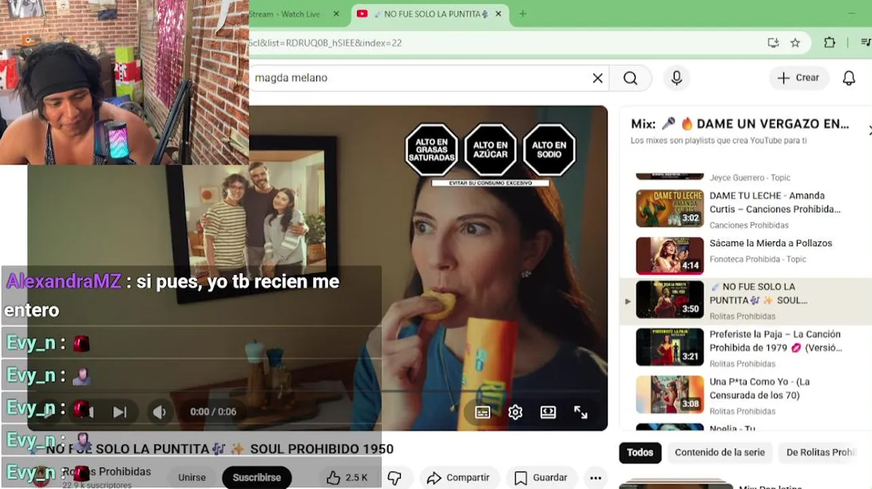The height and width of the screenshot is (489, 872).
Task: Click Mix DAME UN VERGAZO playlist heading
Action: [740, 124]
